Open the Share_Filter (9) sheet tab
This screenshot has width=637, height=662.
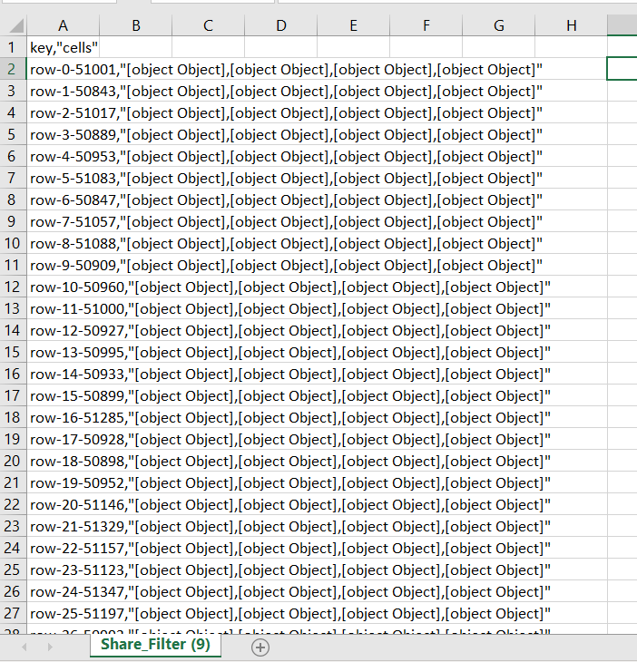point(155,645)
